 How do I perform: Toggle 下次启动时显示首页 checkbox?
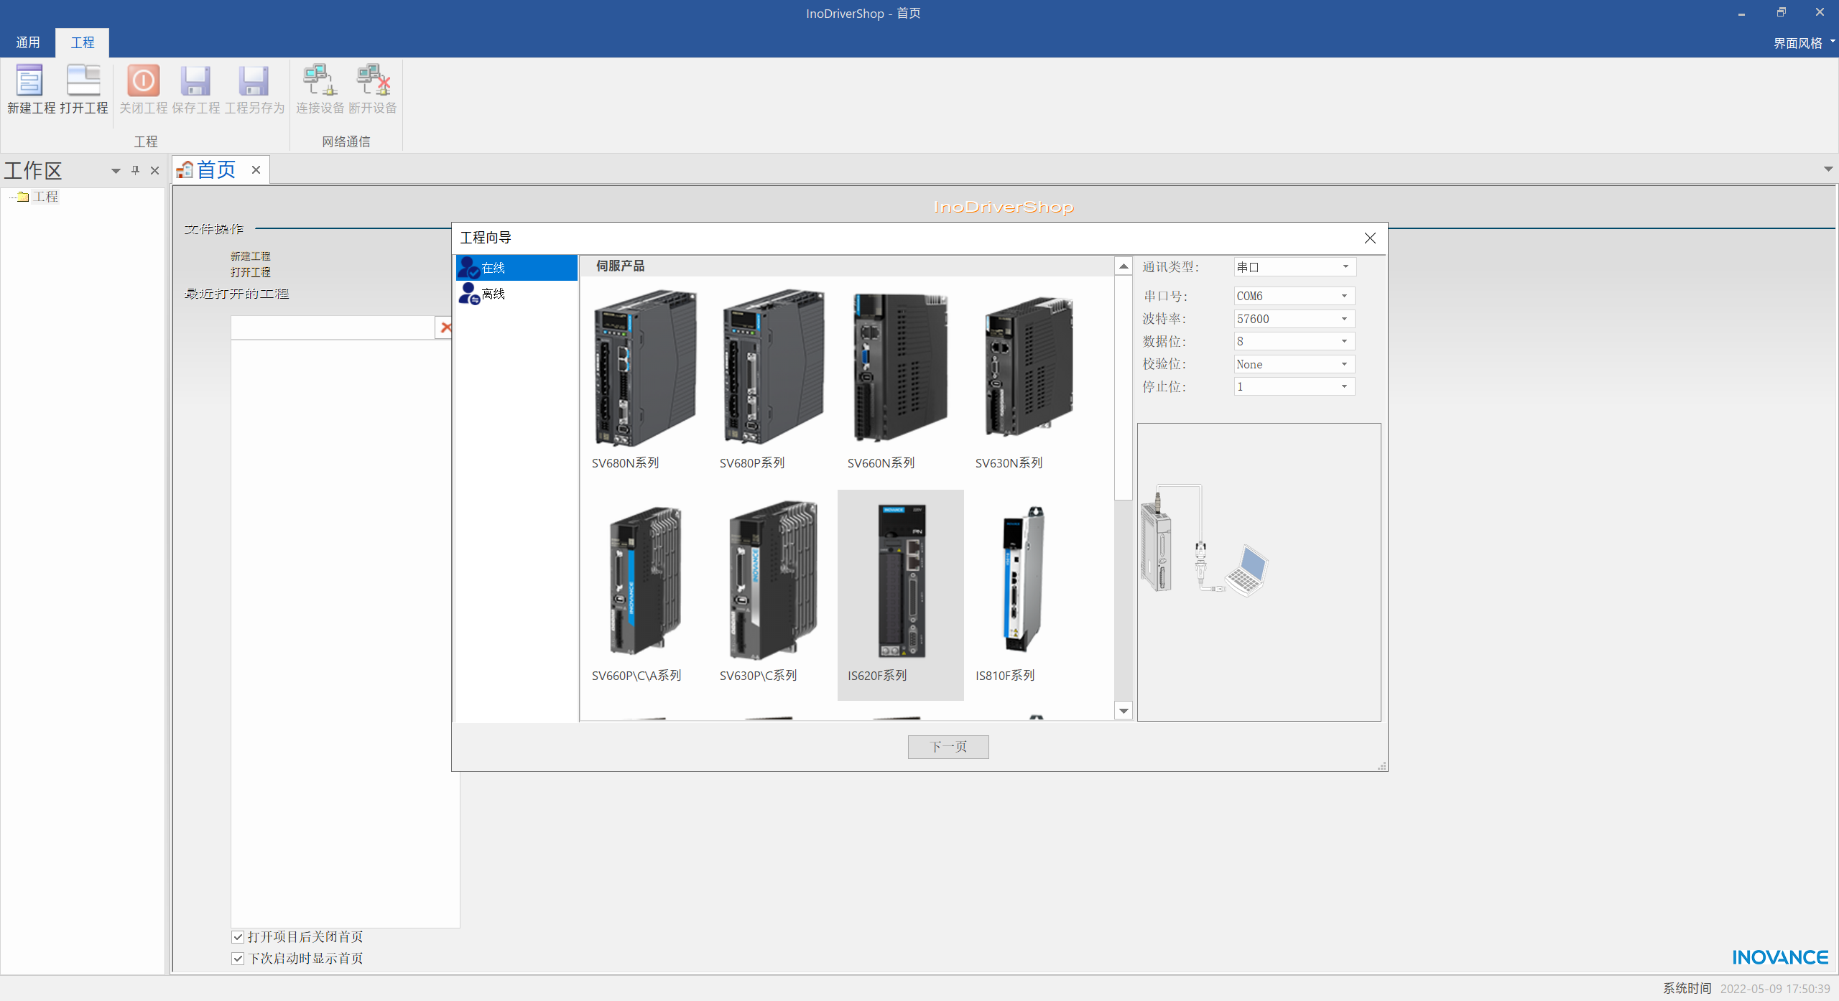[x=238, y=959]
